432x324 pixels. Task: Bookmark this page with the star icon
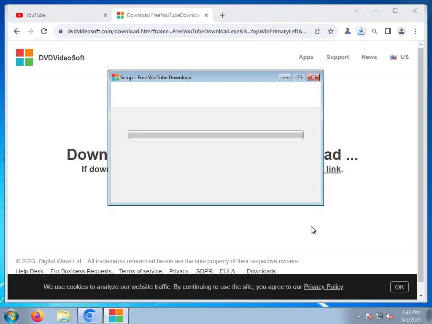click(x=331, y=31)
